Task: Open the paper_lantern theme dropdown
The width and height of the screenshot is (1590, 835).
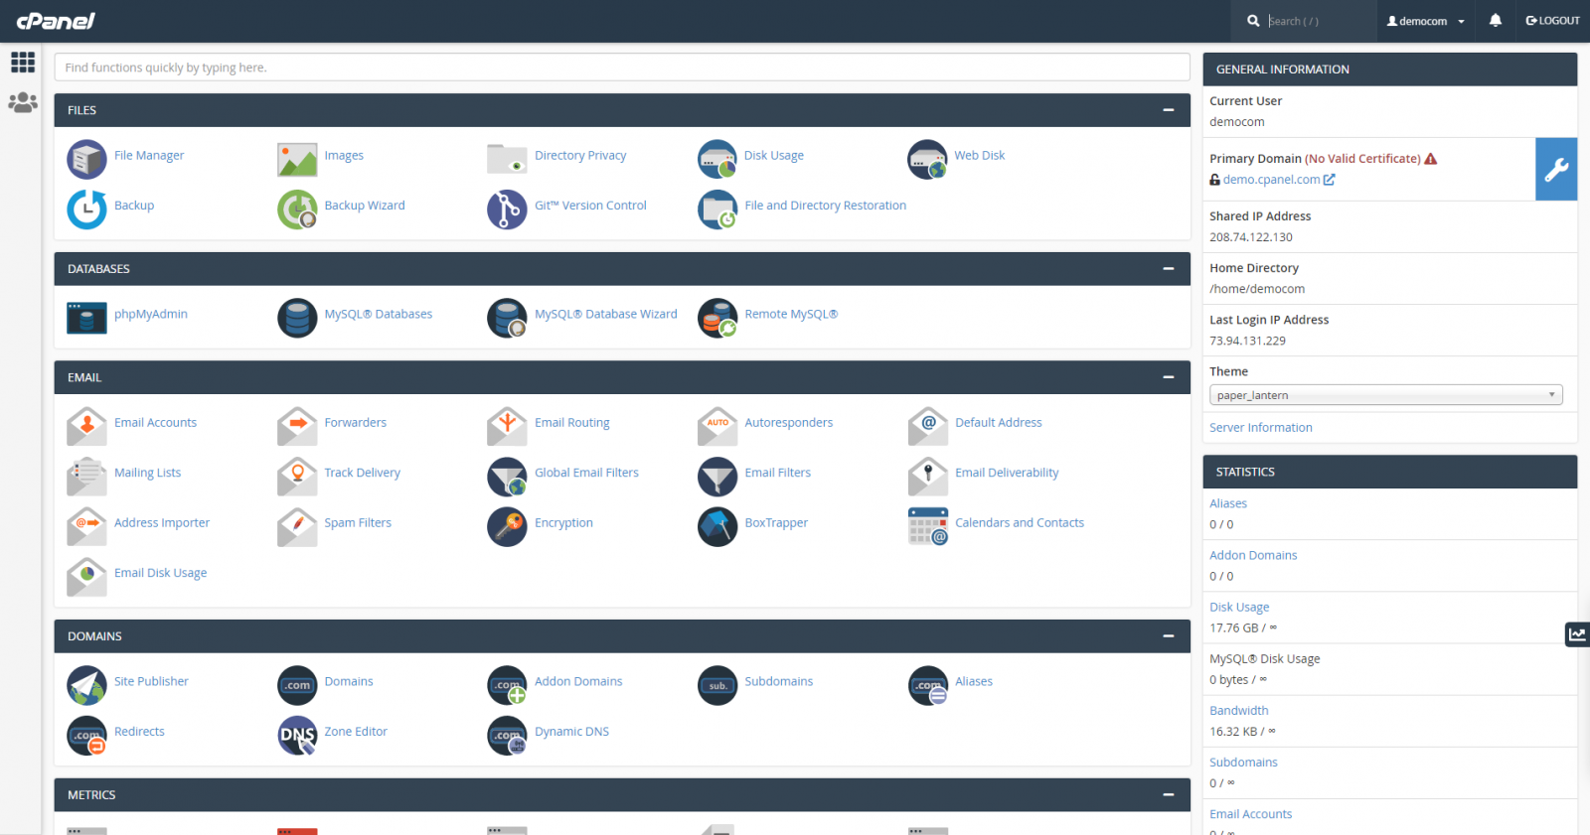Action: (1385, 395)
